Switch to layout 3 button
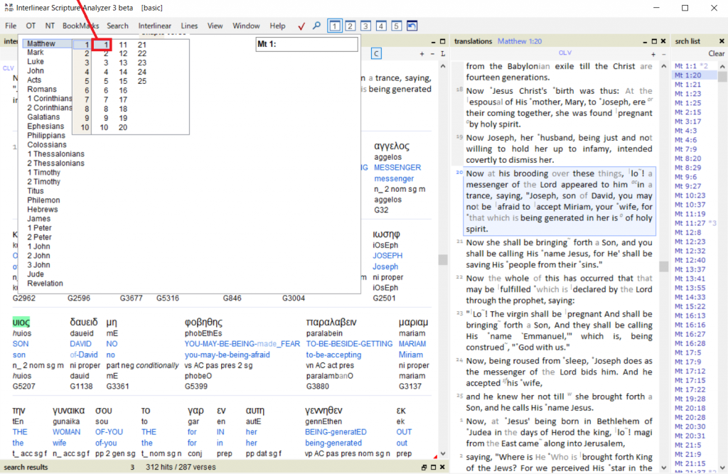The height and width of the screenshot is (474, 728). click(365, 26)
